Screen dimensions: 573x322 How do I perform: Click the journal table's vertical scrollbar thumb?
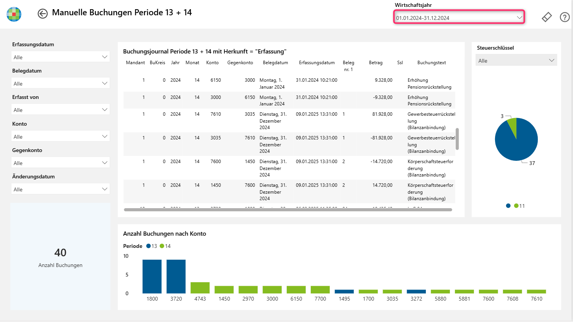(457, 139)
